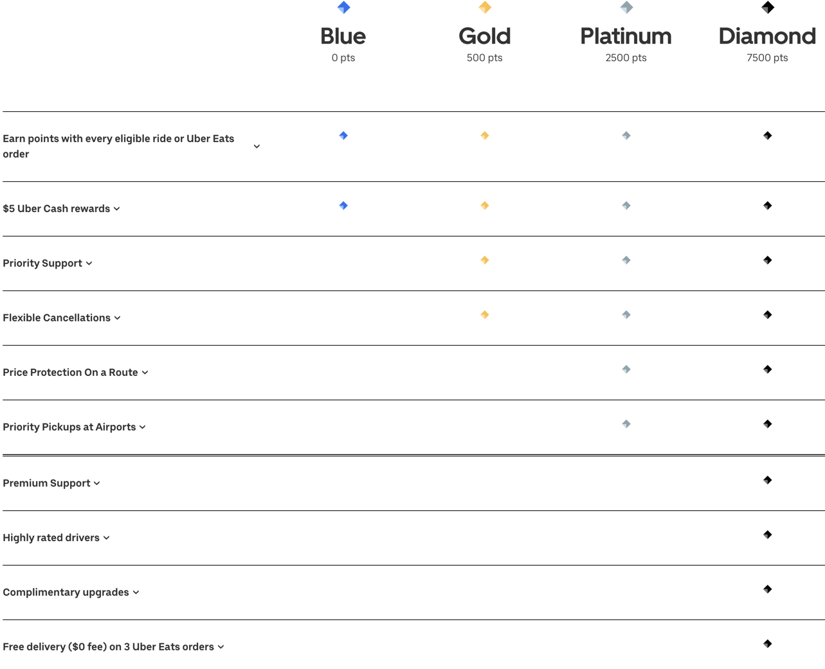Viewport: 825px width, 669px height.
Task: Click black diamond in $5 Uber Cash rewards row
Action: (768, 206)
